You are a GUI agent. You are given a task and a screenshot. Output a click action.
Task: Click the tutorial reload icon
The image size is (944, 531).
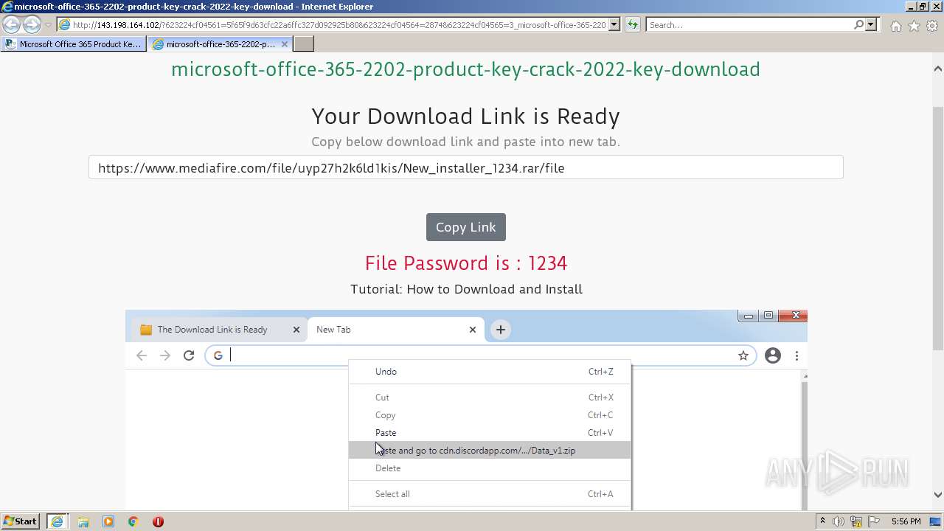coord(189,355)
